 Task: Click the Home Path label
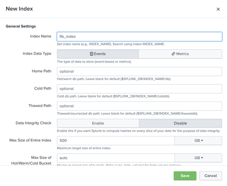tap(41, 71)
